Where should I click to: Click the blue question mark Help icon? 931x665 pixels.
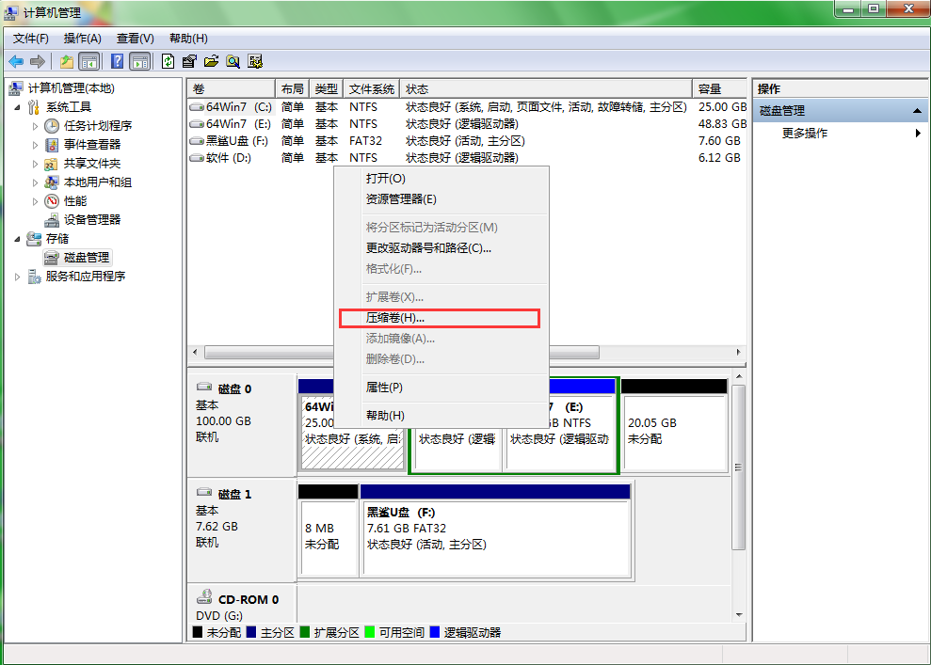click(117, 61)
